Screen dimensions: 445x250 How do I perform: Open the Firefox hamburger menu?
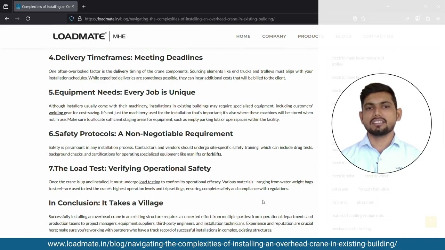[438, 19]
